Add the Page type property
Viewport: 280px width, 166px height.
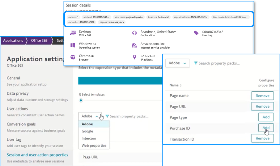tap(266, 117)
